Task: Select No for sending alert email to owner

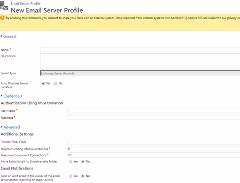Action: (x=83, y=176)
